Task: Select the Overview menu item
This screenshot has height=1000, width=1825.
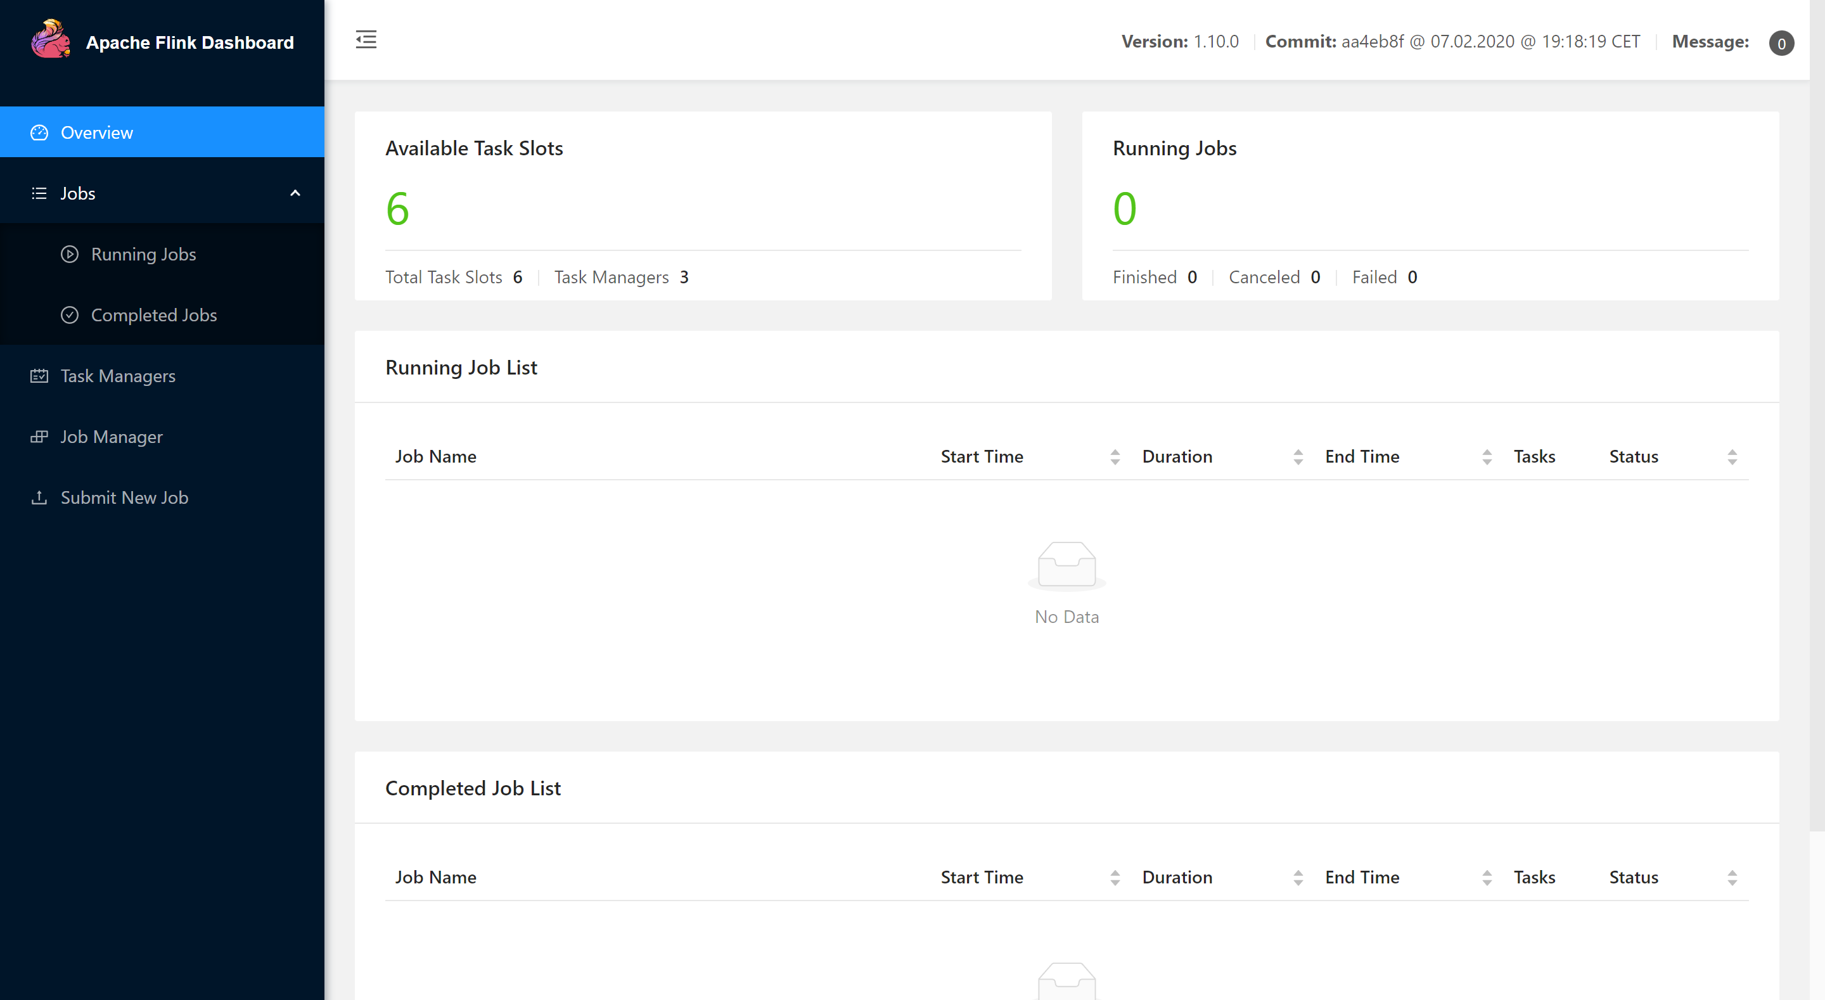Action: (x=96, y=132)
